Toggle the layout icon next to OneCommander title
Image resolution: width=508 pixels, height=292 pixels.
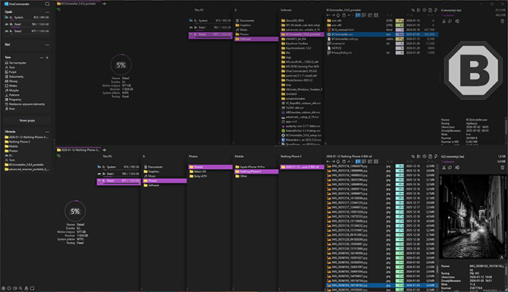point(47,4)
